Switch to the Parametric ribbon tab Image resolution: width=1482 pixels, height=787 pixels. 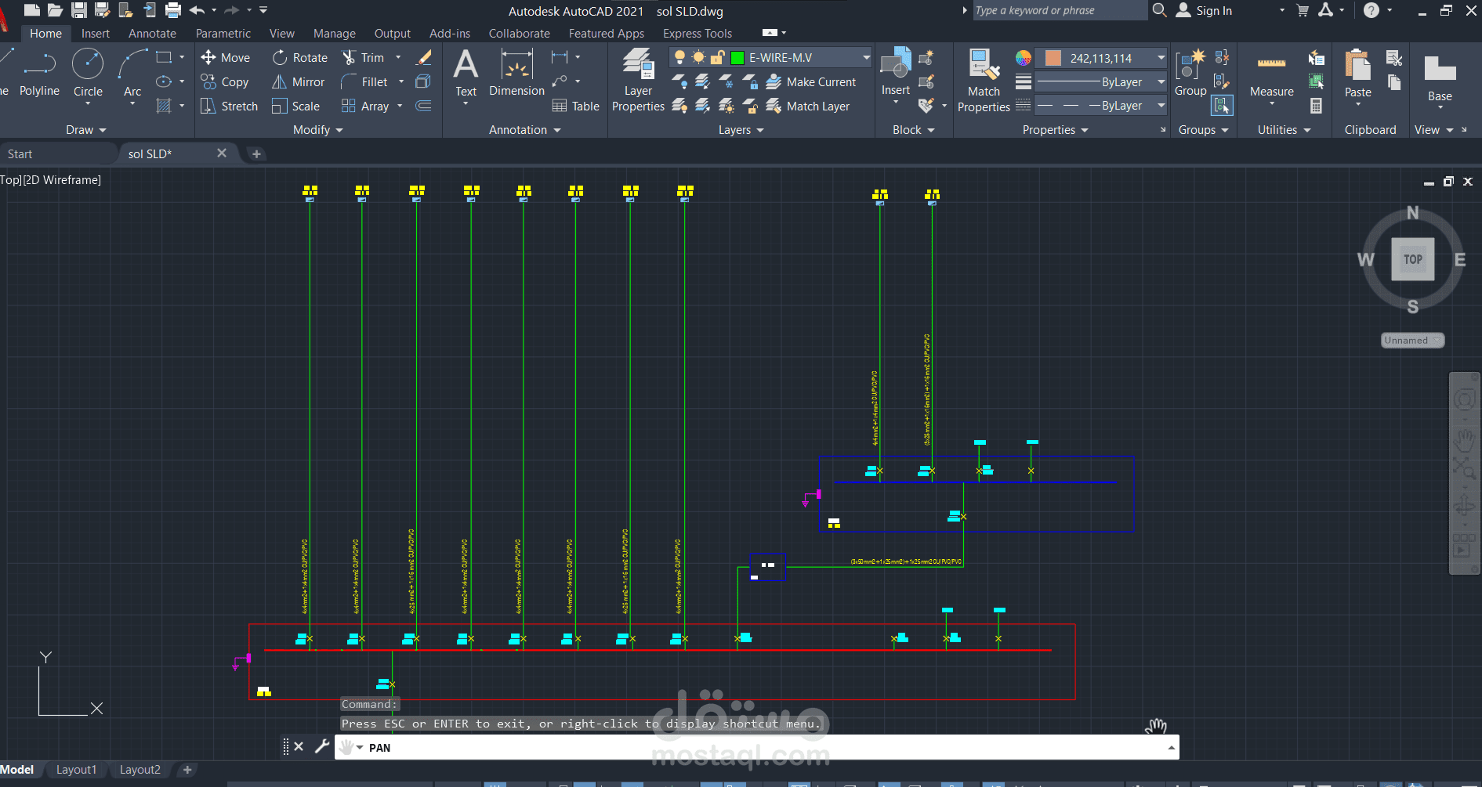(x=223, y=34)
